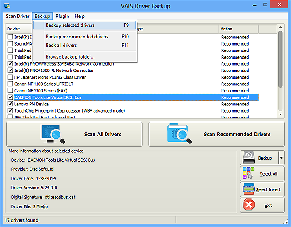Open the Plugin menu
The image size is (291, 227).
tap(62, 16)
